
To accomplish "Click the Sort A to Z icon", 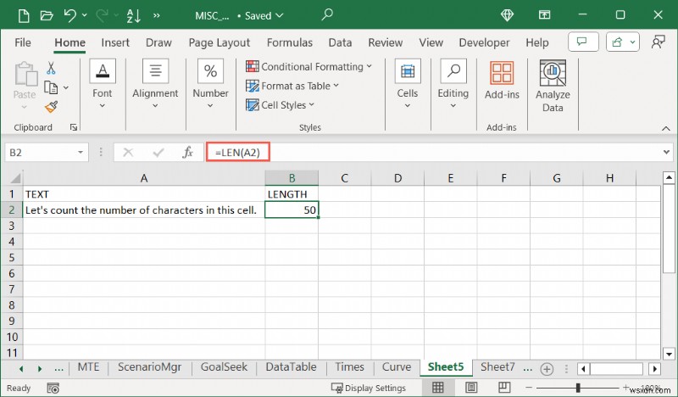I will tap(134, 16).
